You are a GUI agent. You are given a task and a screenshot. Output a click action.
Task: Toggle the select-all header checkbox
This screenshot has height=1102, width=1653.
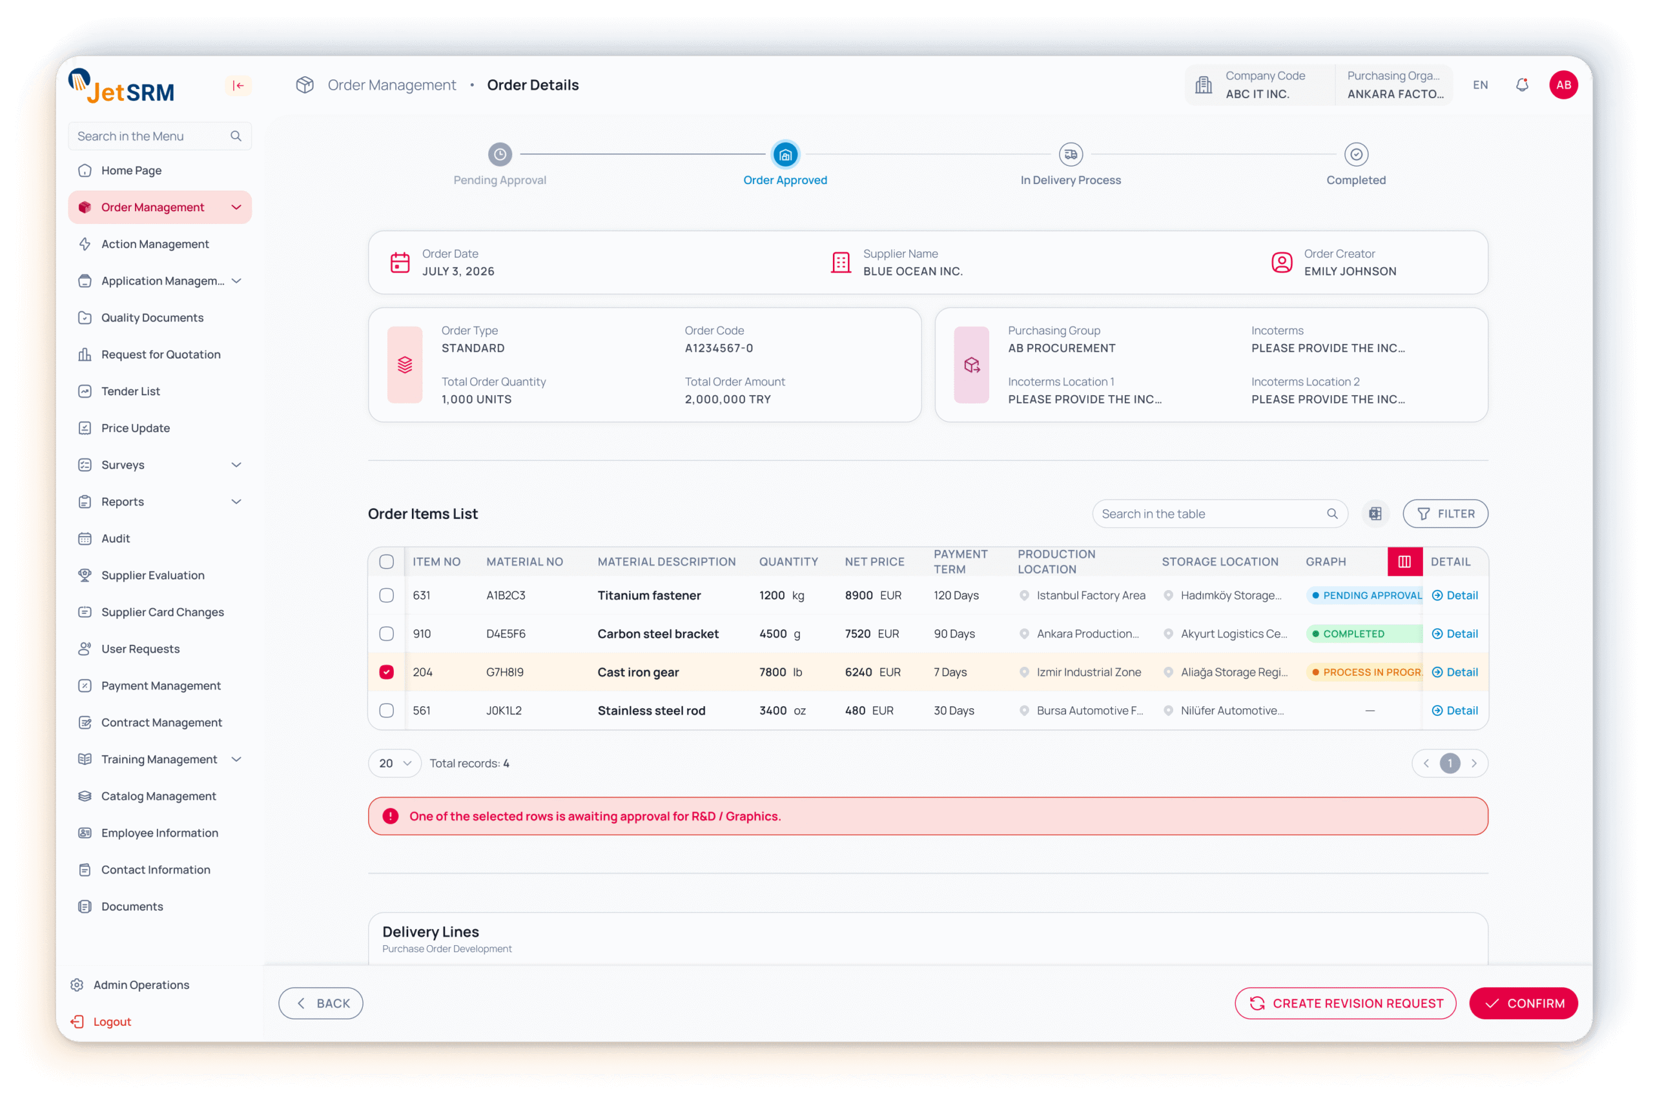coord(387,562)
